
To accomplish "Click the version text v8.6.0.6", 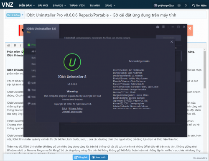I will coord(72,84).
